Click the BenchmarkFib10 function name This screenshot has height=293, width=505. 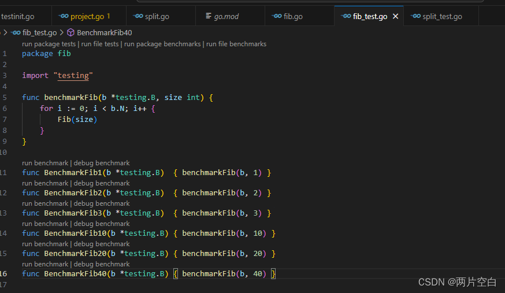[75, 233]
